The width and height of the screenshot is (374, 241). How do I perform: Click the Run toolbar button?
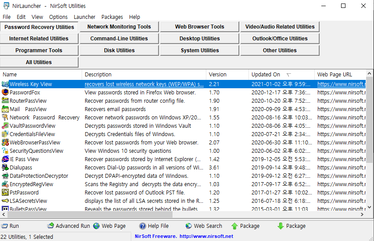pos(10,226)
